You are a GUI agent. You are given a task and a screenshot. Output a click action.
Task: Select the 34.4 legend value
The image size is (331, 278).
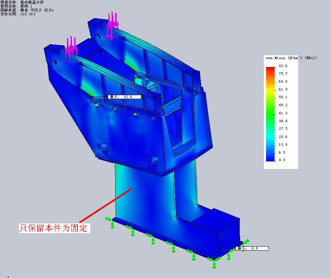click(x=283, y=121)
